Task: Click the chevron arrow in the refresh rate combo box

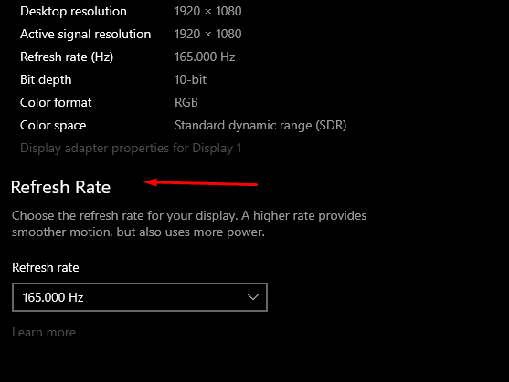Action: pos(253,297)
